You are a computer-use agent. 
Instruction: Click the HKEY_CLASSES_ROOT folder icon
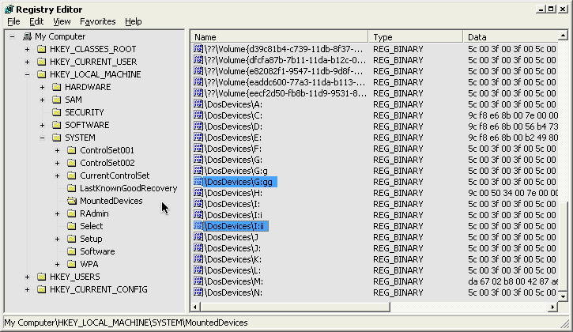(x=42, y=49)
